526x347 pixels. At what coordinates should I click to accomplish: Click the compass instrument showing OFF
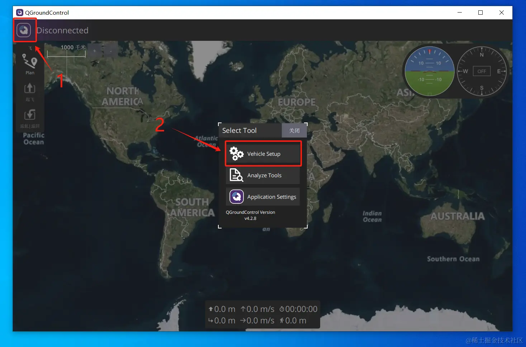(x=482, y=71)
